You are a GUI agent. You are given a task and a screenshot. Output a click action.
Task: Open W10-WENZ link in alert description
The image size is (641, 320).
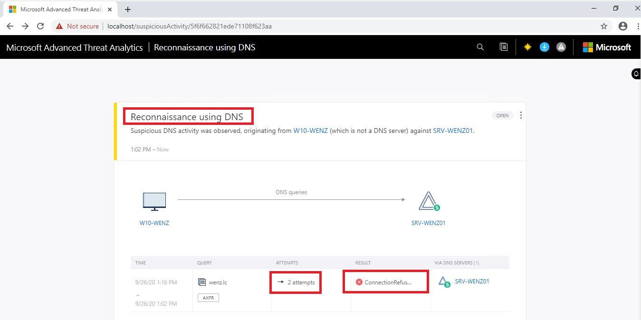pos(310,131)
